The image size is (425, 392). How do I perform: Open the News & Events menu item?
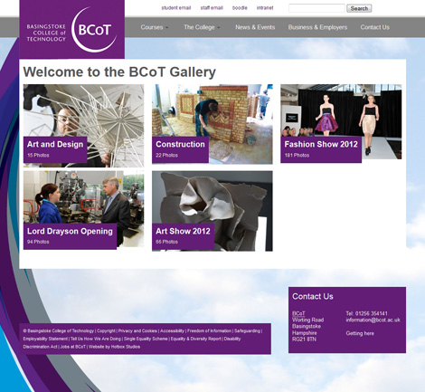pos(255,27)
